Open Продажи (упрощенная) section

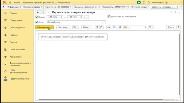(20, 79)
